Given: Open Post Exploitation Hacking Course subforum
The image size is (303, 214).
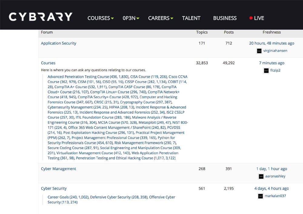Looking at the screenshot, I should [98, 133].
